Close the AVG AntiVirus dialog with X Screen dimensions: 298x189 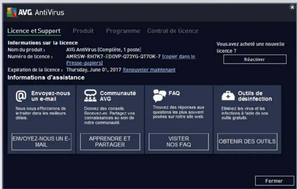292,7
